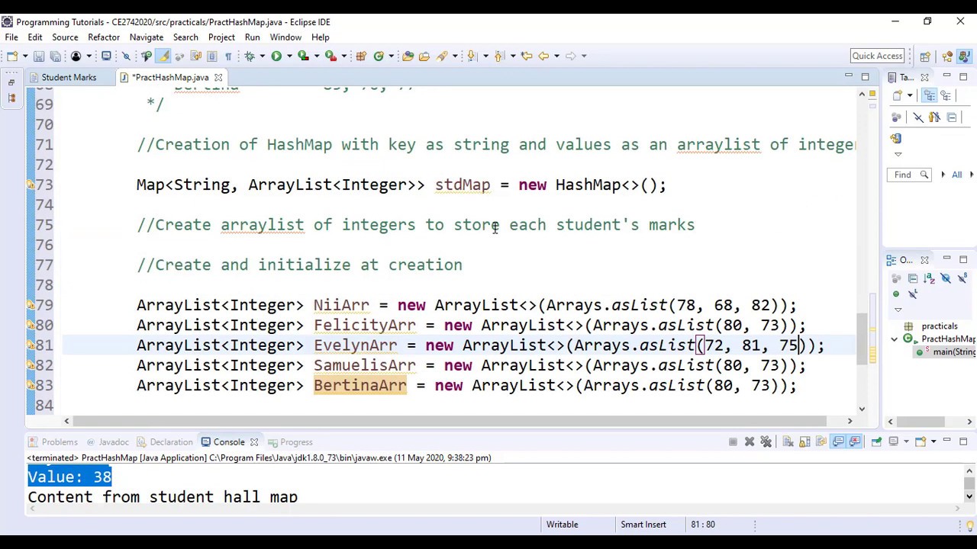Click the editor vertical scrollbar thumb
977x549 pixels.
[x=862, y=339]
